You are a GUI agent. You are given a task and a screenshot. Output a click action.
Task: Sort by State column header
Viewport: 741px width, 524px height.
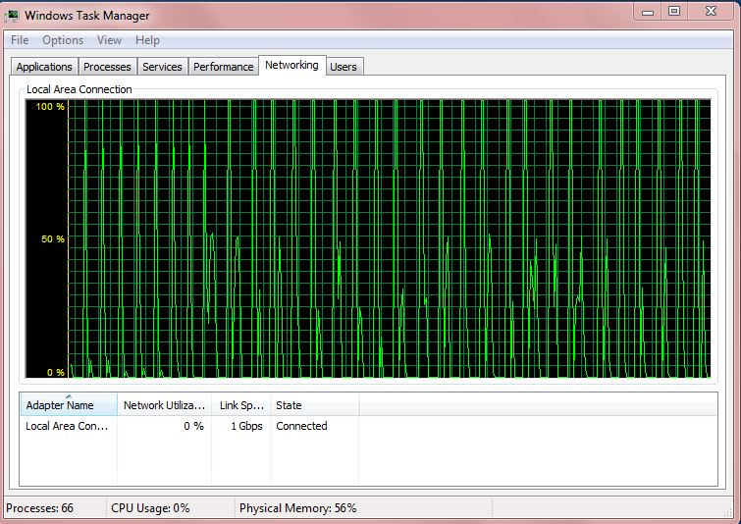[315, 405]
